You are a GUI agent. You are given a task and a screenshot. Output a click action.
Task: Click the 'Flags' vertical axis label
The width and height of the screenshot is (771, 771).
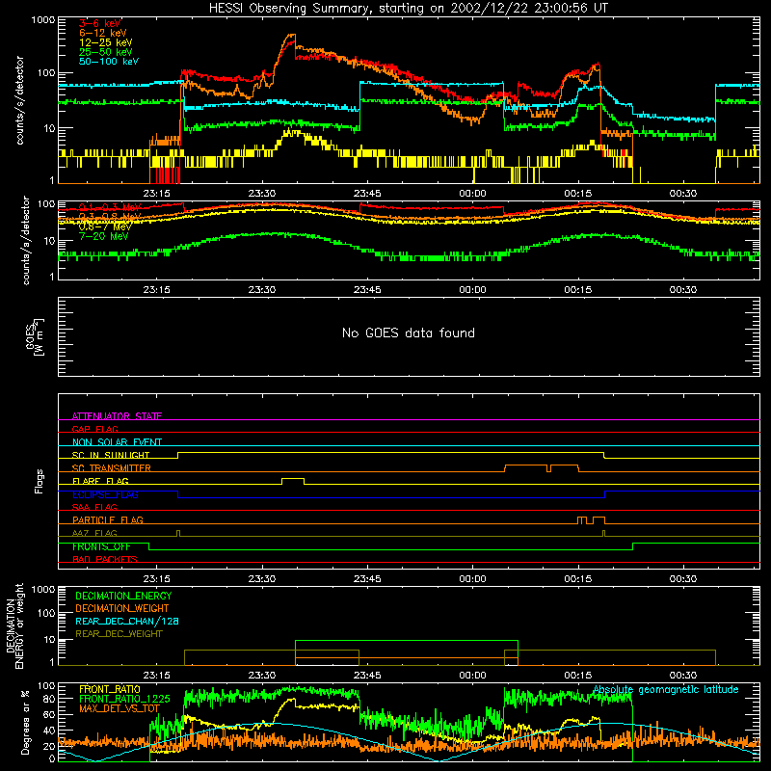(39, 481)
